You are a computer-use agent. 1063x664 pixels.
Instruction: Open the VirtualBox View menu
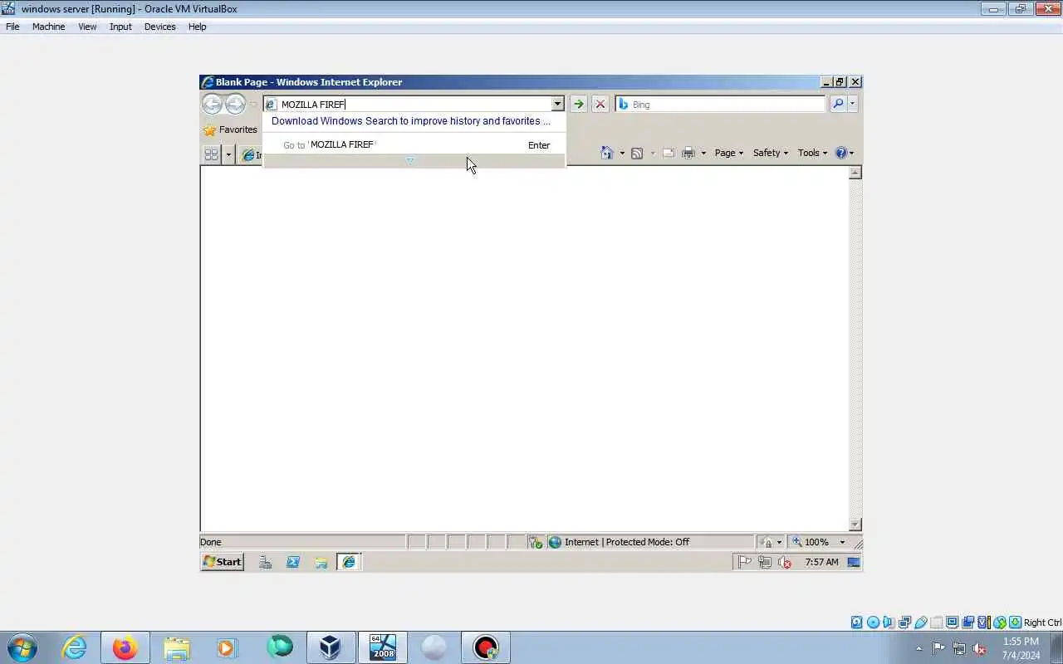tap(87, 27)
